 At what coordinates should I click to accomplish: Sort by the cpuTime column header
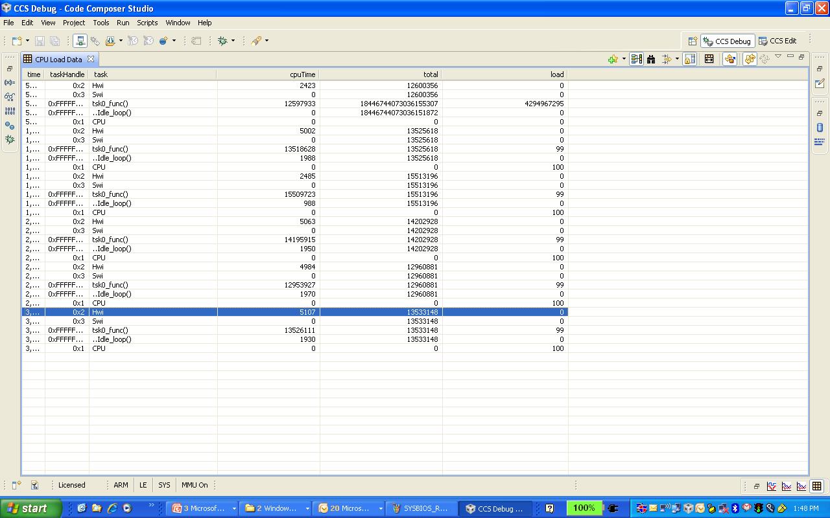point(268,74)
